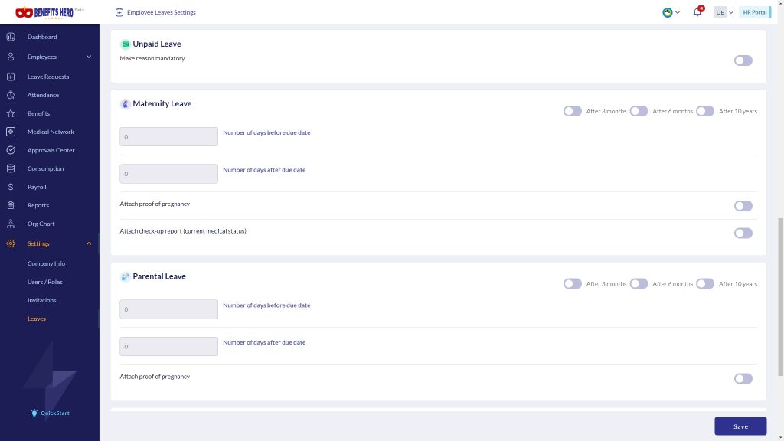This screenshot has width=784, height=441.
Task: Click the Benefits star icon
Action: pyautogui.click(x=11, y=113)
